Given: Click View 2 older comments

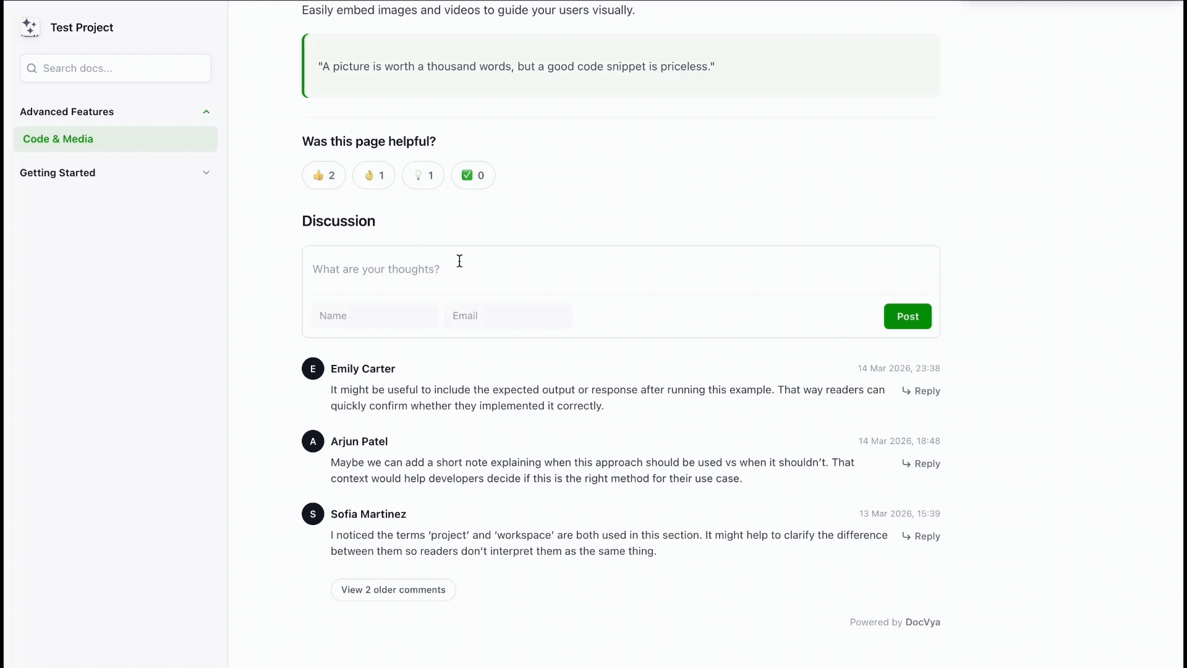Looking at the screenshot, I should (393, 589).
